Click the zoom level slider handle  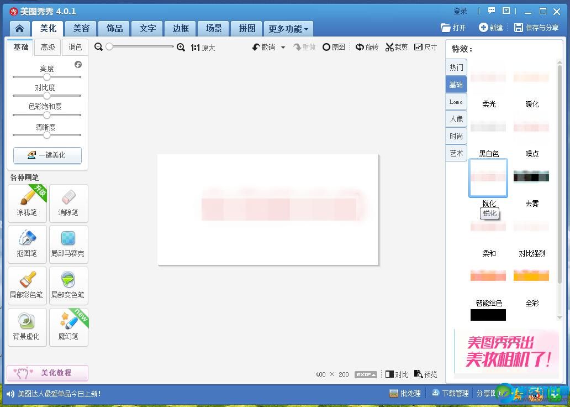pos(109,46)
